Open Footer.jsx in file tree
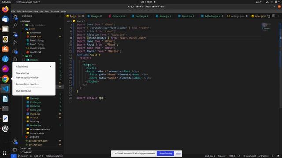The width and height of the screenshot is (282, 158). click(35, 102)
